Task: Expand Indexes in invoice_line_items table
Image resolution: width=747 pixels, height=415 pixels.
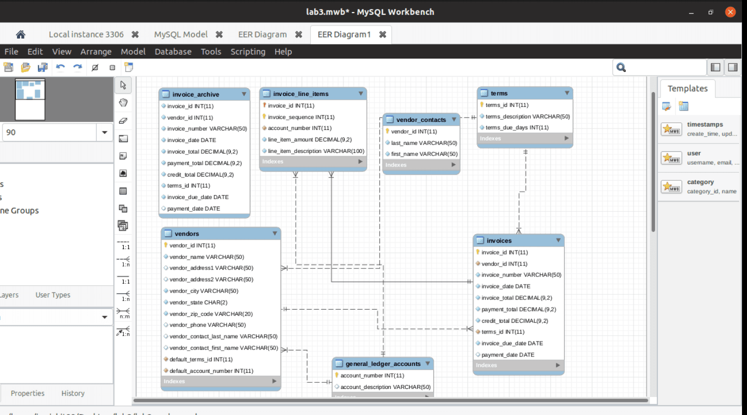Action: tap(360, 161)
